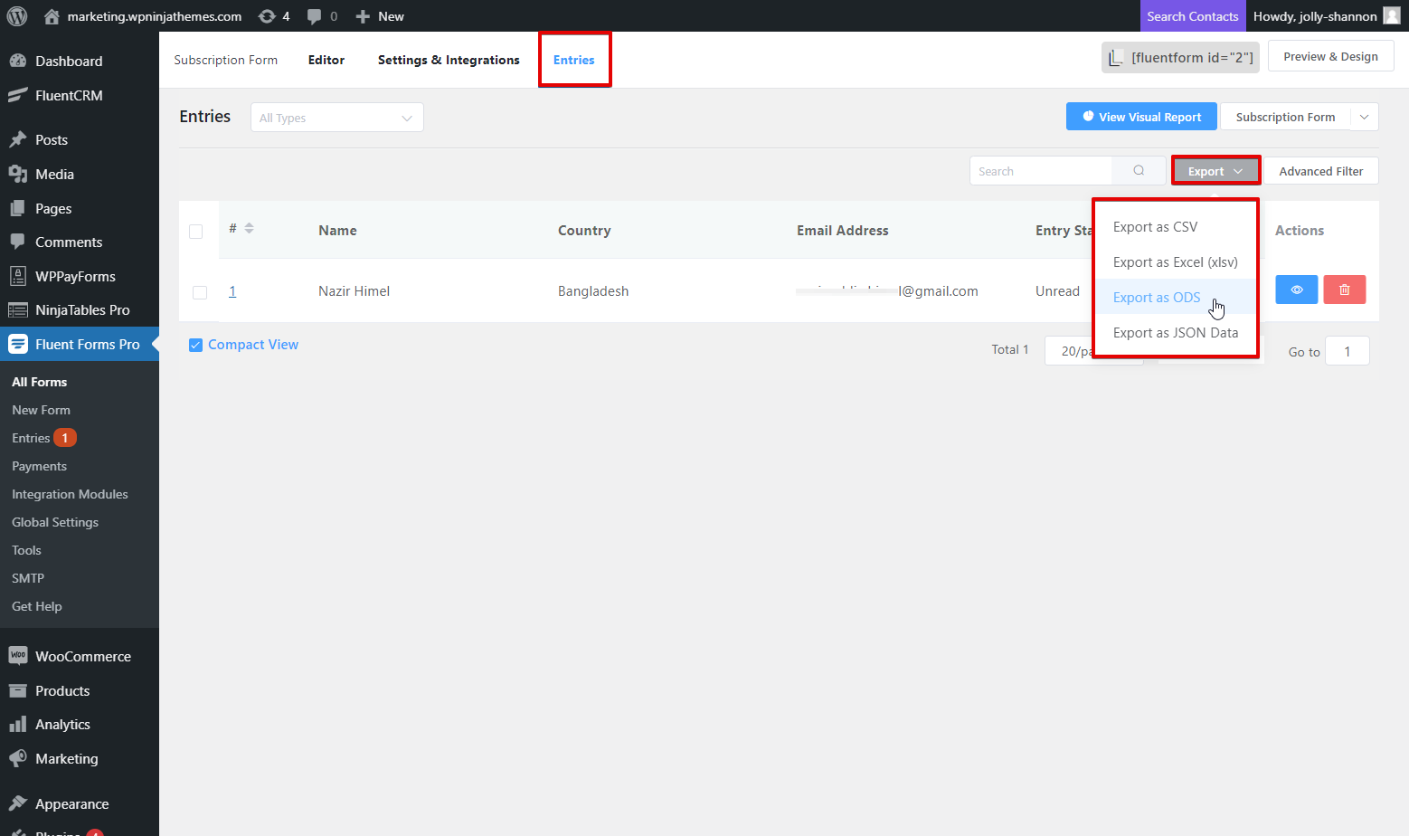The image size is (1409, 836).
Task: Open the Advanced Filter button
Action: coord(1320,171)
